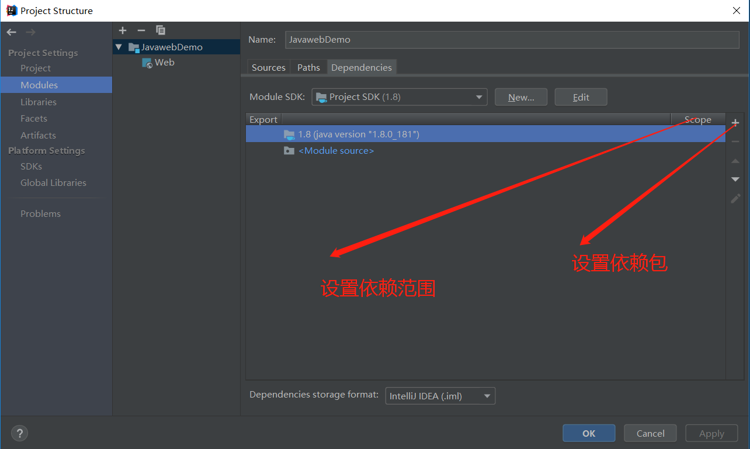
Task: Add a dependency with the plus icon
Action: point(735,123)
